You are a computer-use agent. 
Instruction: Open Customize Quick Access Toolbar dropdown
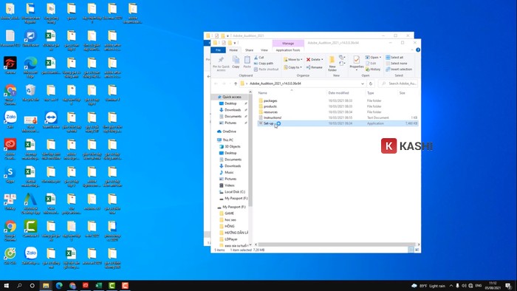235,43
